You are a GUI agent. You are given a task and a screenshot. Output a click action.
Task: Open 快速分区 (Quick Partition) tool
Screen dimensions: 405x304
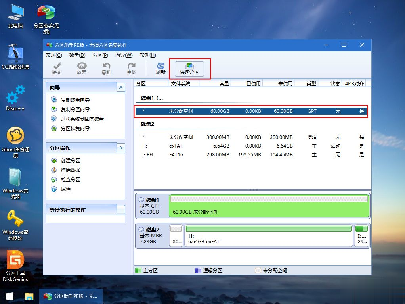click(x=189, y=68)
